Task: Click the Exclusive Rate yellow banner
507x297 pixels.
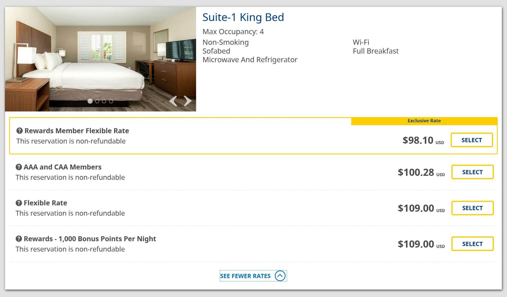Action: click(x=424, y=121)
